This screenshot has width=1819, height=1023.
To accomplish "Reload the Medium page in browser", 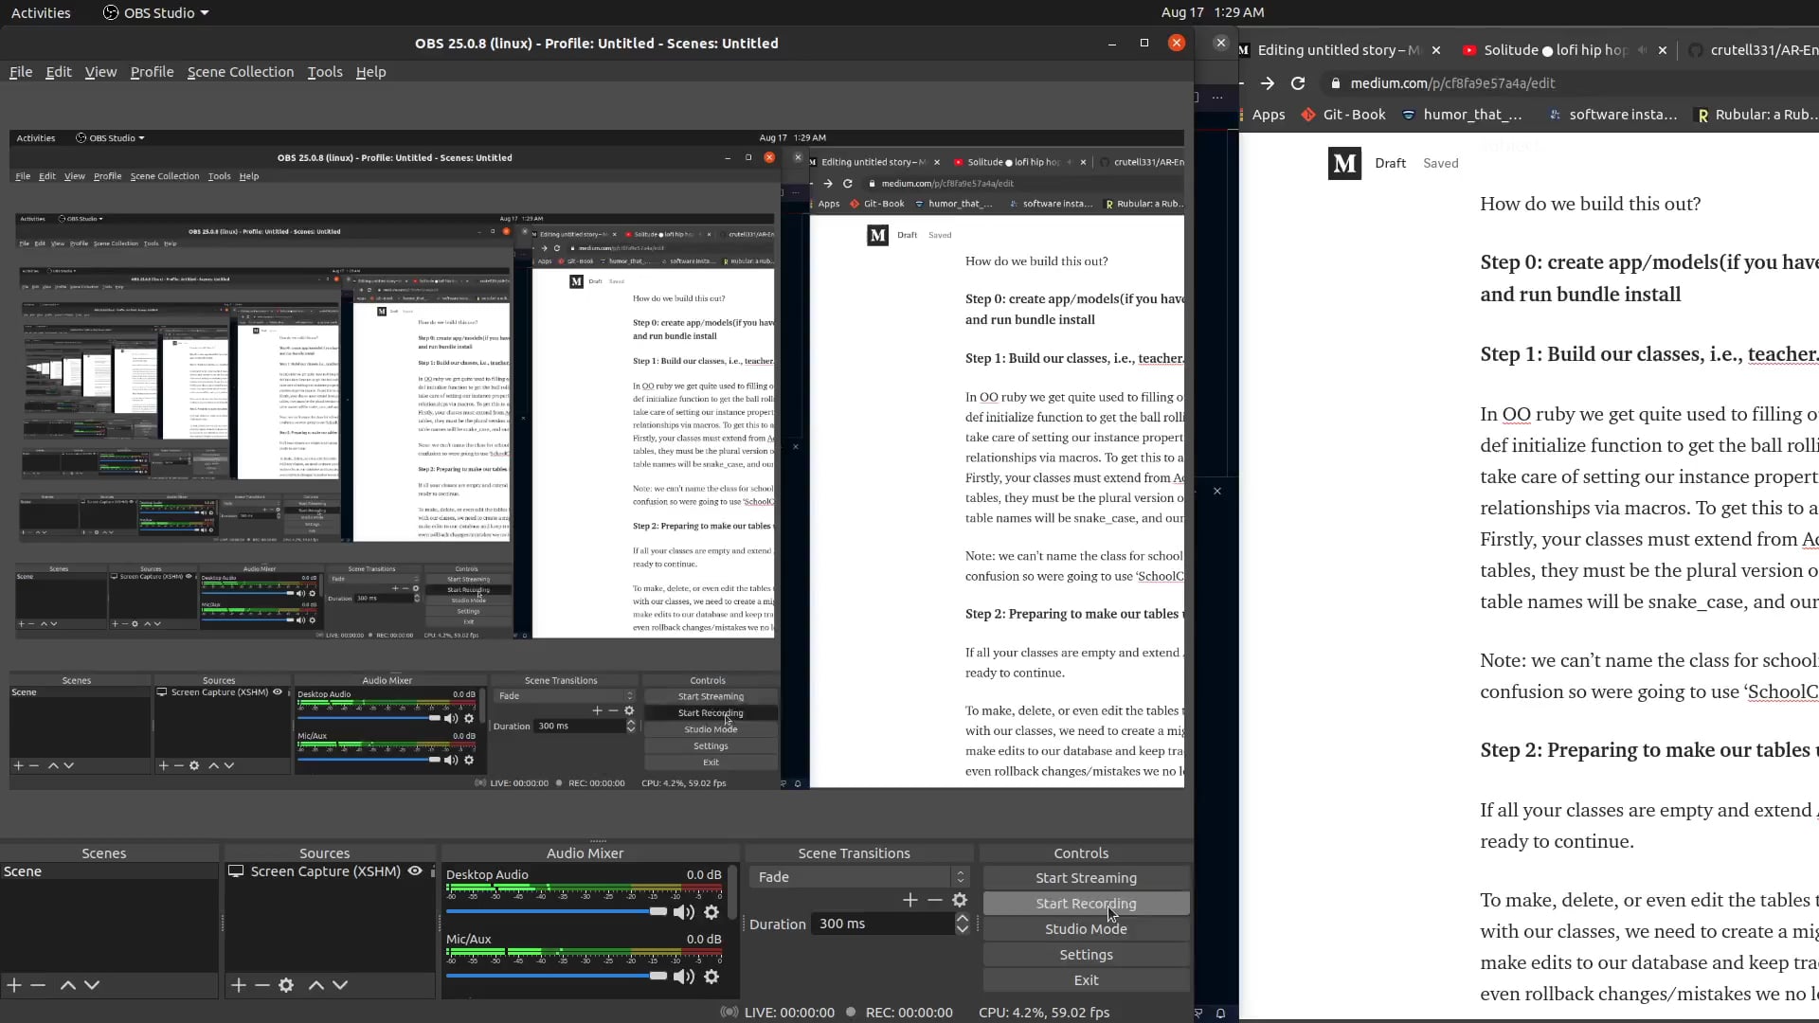I will click(x=1298, y=83).
